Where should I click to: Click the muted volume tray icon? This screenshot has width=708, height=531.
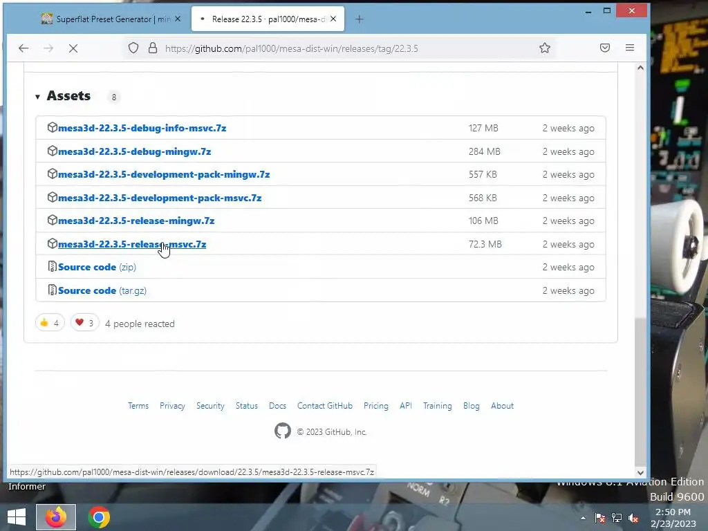coord(633,519)
